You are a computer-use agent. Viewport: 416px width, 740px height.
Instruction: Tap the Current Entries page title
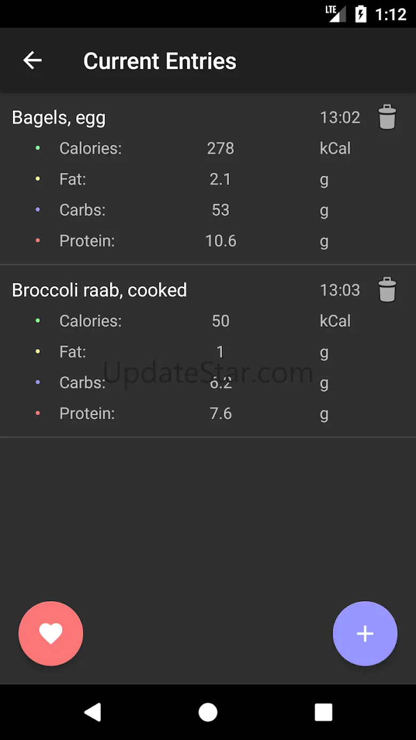[159, 61]
